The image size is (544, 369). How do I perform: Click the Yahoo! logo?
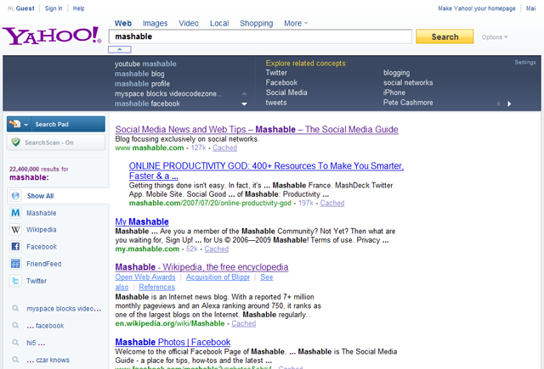52,36
